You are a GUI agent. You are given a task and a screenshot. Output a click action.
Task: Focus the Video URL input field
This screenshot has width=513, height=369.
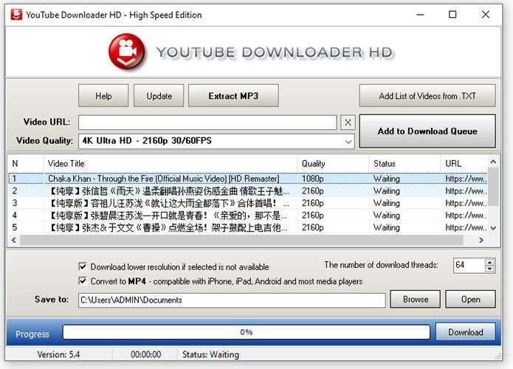(207, 123)
